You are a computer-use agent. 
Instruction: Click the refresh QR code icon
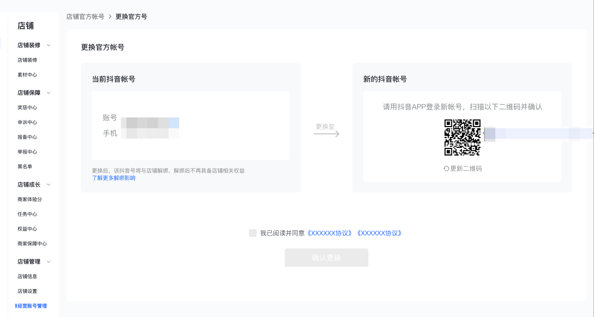(x=446, y=169)
